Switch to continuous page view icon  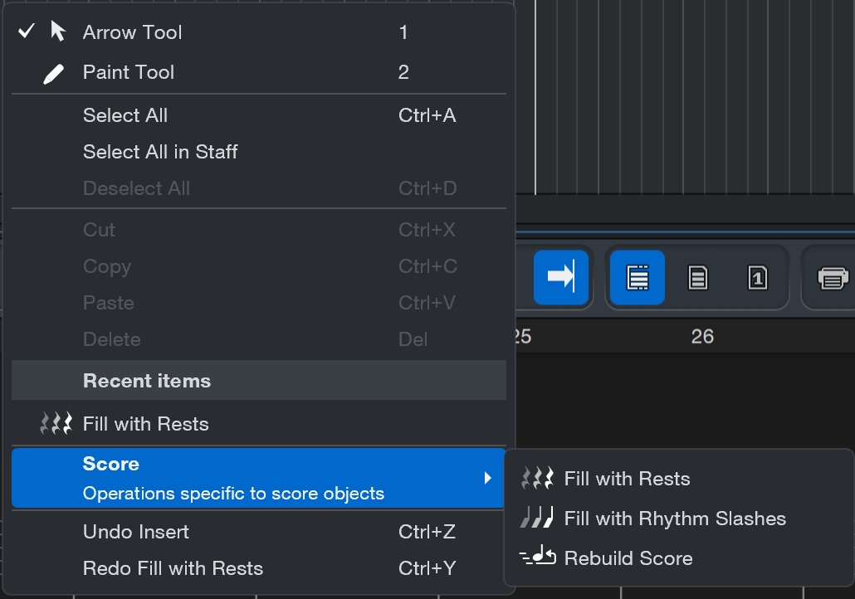click(x=637, y=277)
